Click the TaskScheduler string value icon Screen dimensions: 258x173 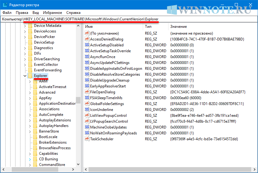coord(87,139)
